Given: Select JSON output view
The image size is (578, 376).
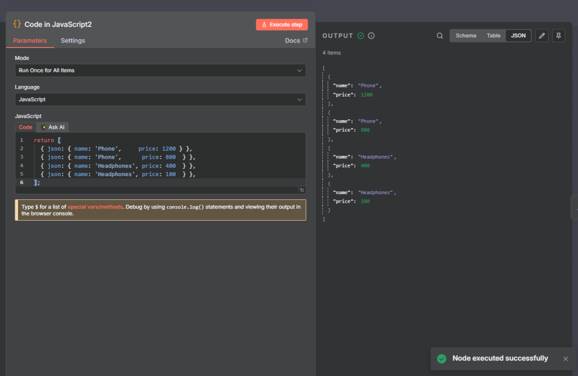Looking at the screenshot, I should [x=518, y=36].
